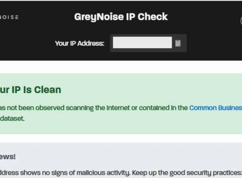Open the Common Business dataset link
The width and height of the screenshot is (242, 178).
tap(215, 108)
